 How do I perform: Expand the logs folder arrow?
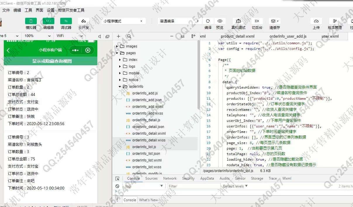click(120, 66)
